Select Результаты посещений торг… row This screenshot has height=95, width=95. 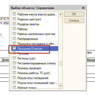[x=35, y=83]
